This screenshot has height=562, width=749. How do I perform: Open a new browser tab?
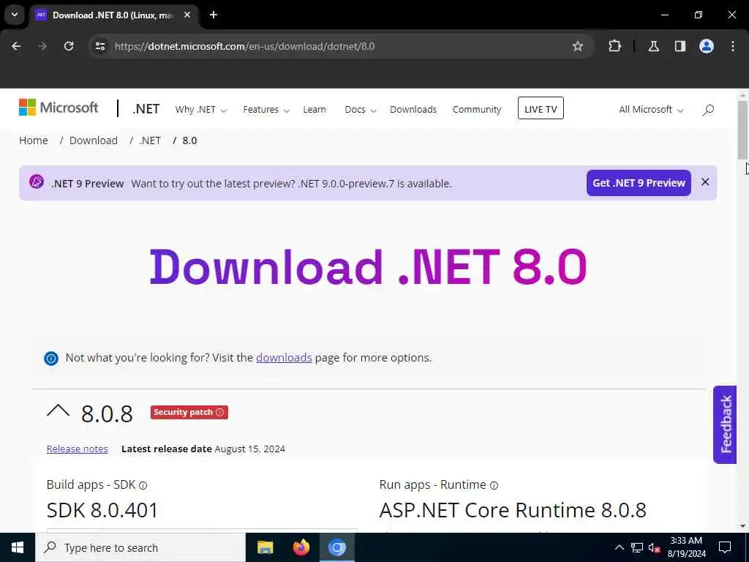(x=214, y=15)
